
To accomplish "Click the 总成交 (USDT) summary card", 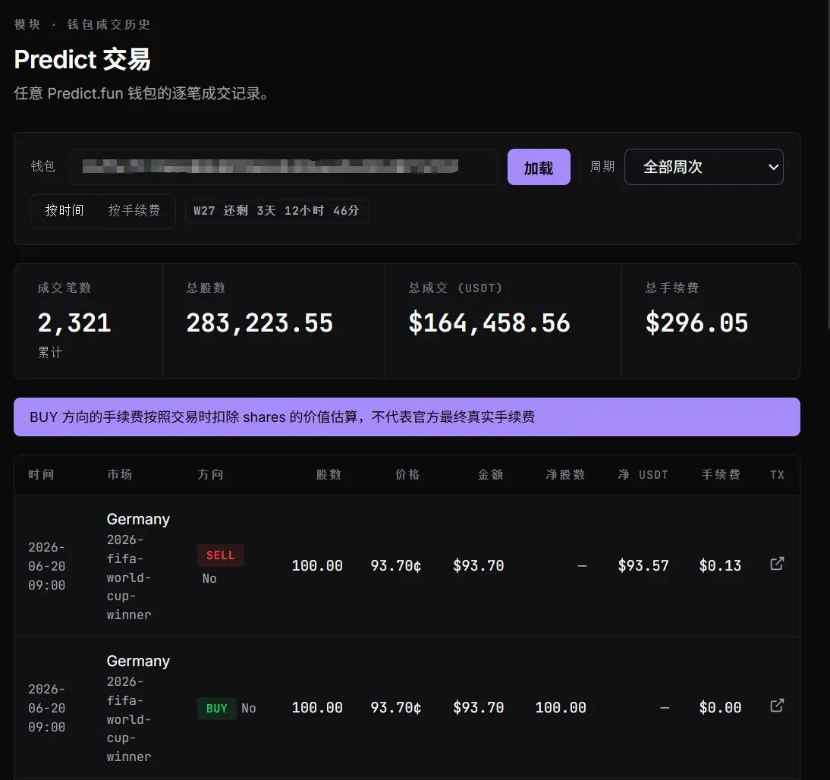I will [x=503, y=321].
